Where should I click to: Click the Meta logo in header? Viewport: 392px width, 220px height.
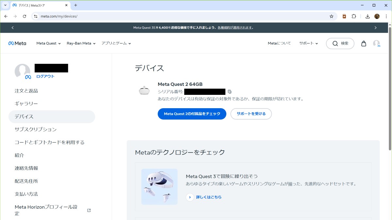point(17,43)
